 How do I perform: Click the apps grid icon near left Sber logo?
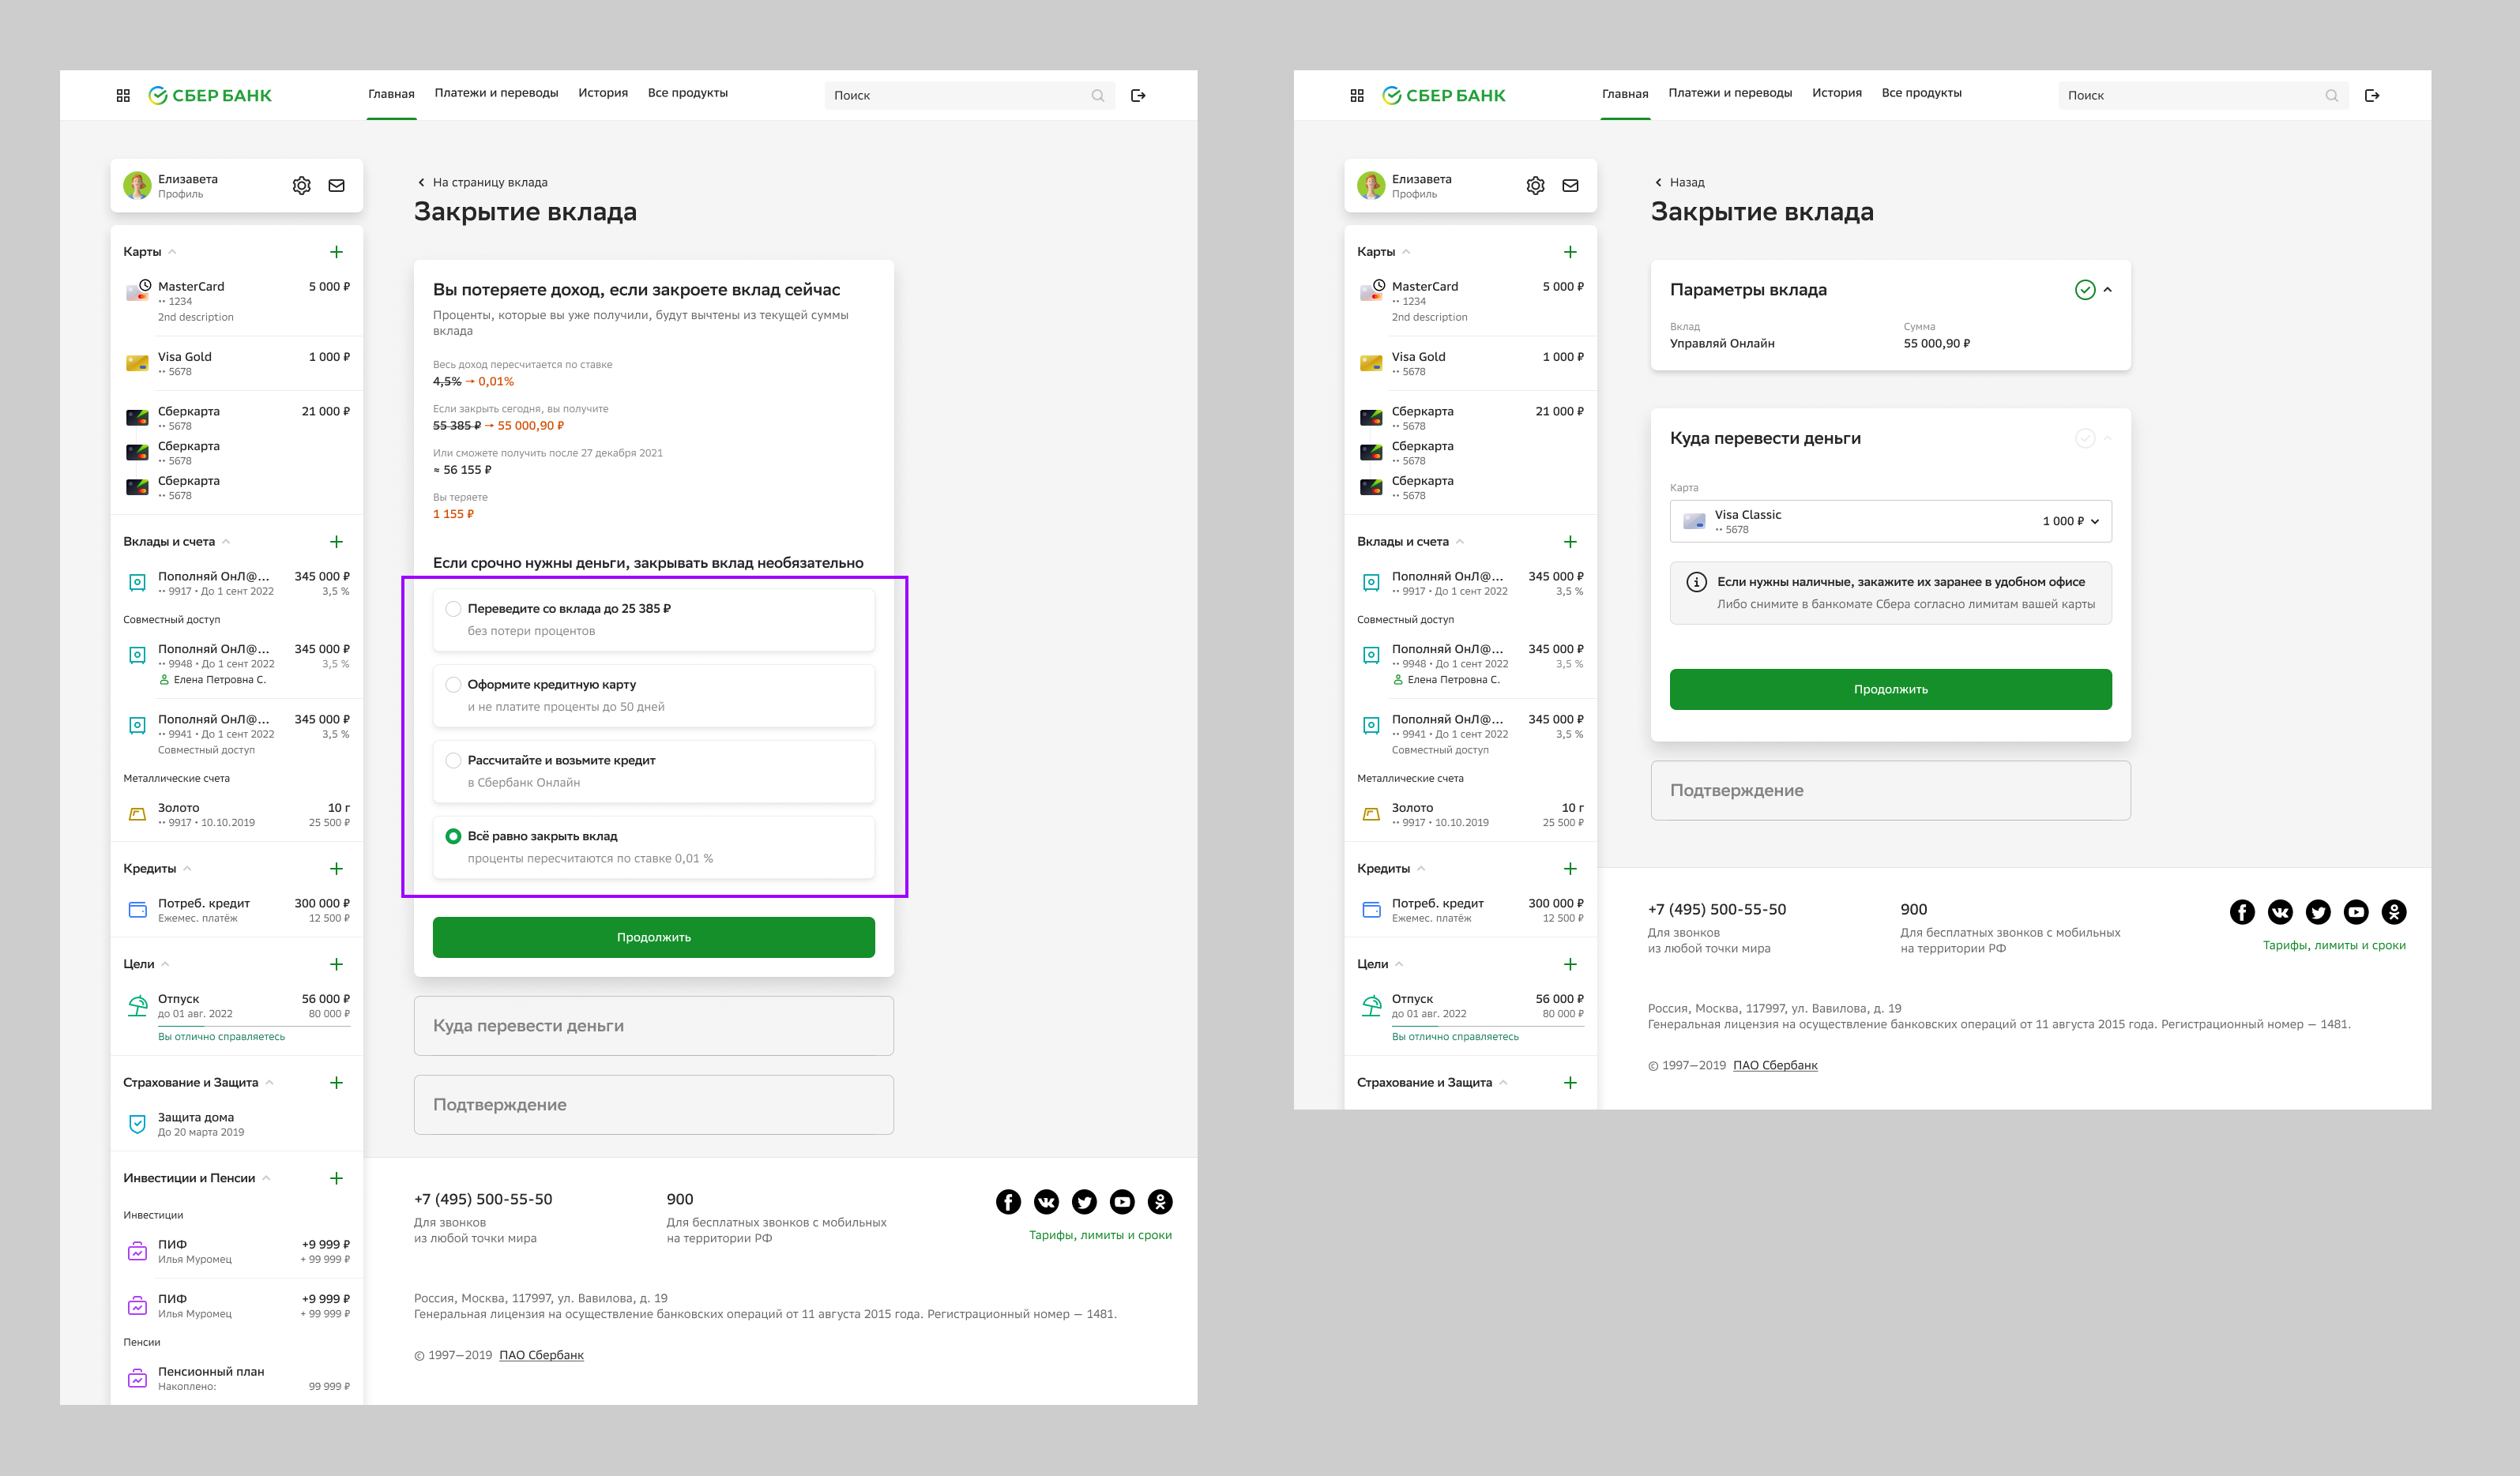tap(123, 96)
